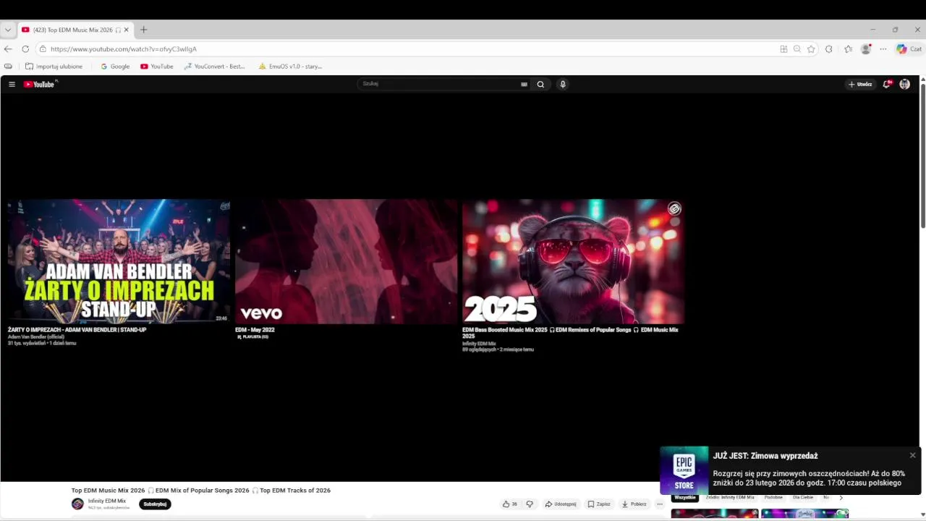
Task: Select the Top EDM Music Mix 2026 browser tab
Action: 75,30
